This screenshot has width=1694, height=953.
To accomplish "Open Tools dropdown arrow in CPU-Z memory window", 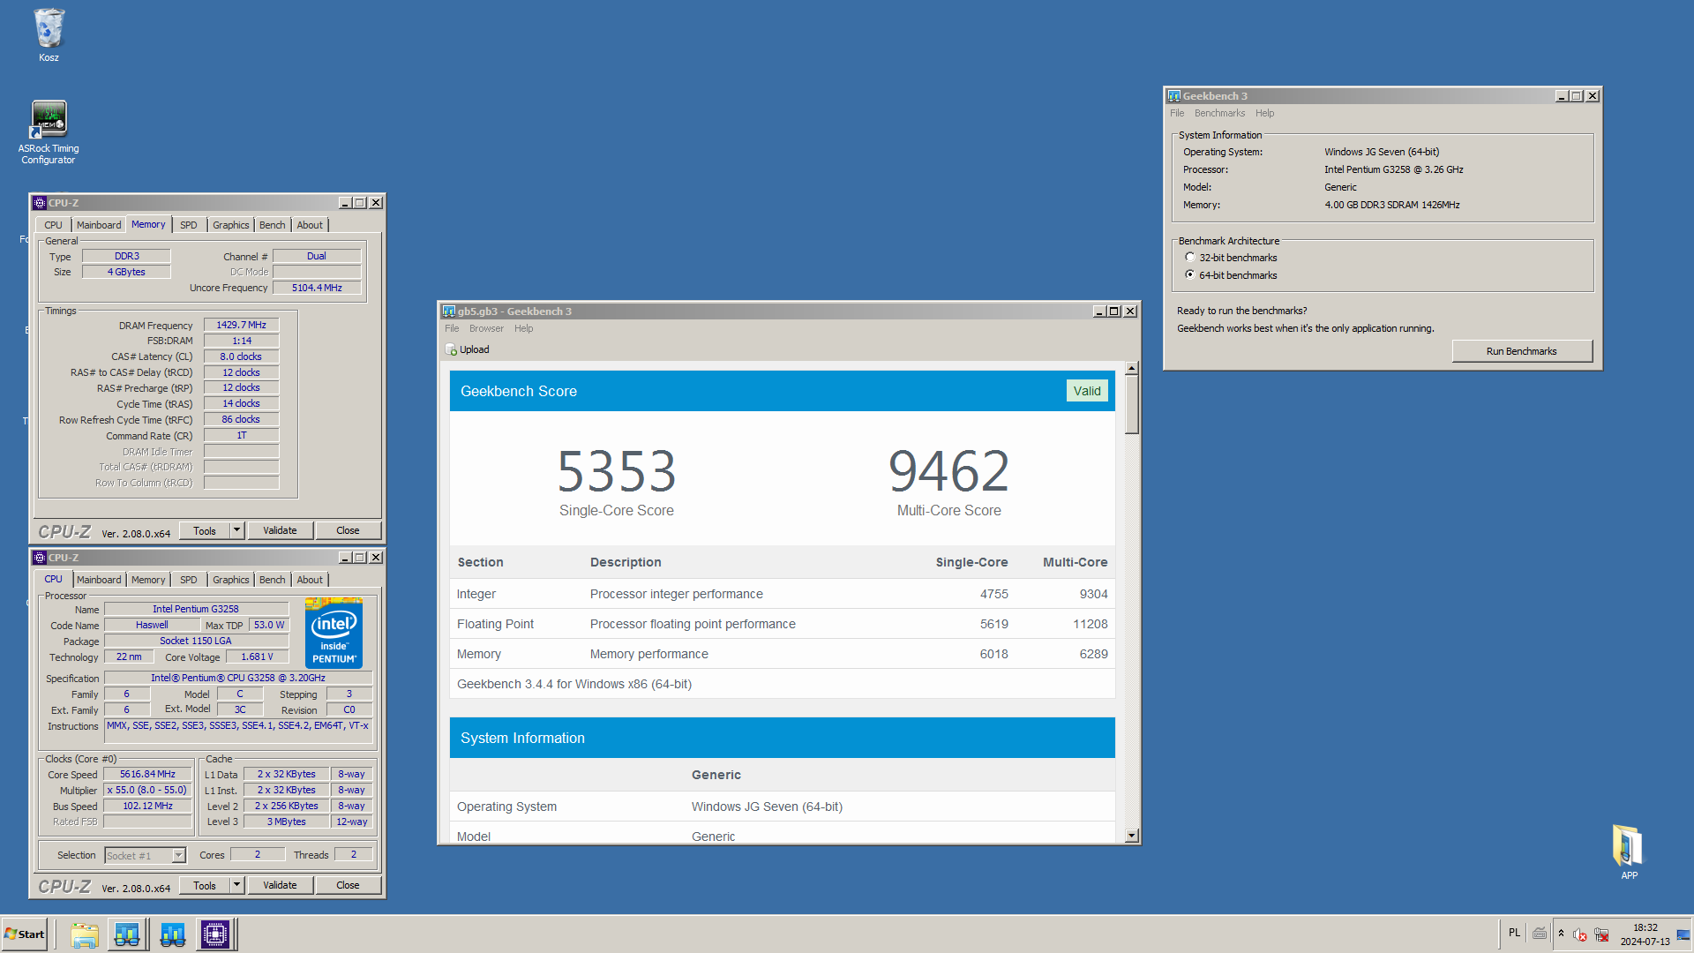I will click(236, 530).
